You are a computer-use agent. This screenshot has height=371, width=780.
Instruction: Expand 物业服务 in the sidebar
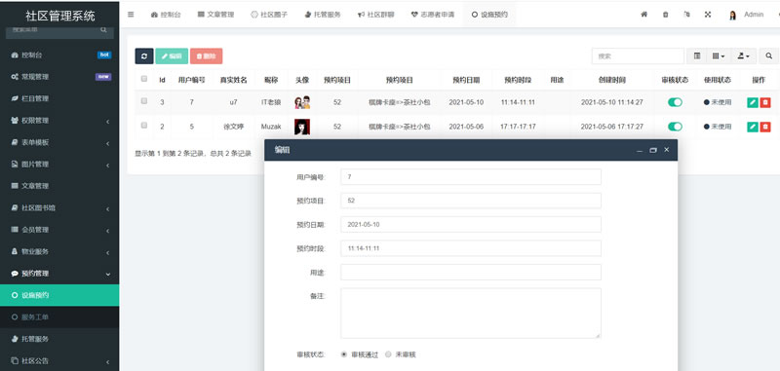[59, 252]
